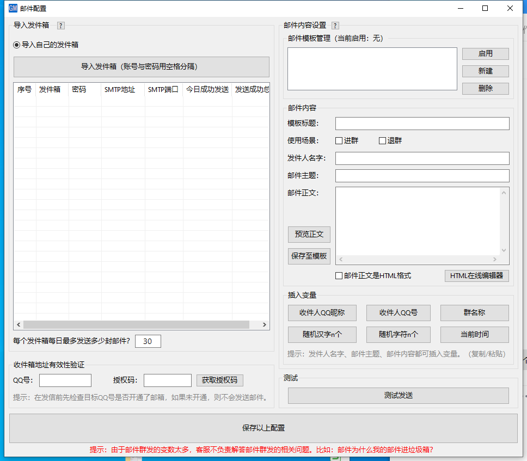Click the 预览正文 button
527x461 pixels.
[x=309, y=234]
